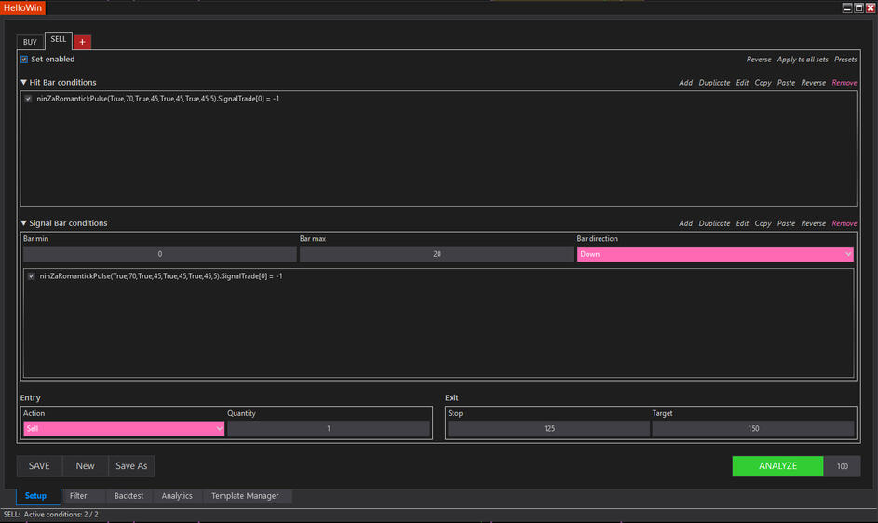Click the Stop value input field
This screenshot has height=523, width=878.
coord(548,429)
